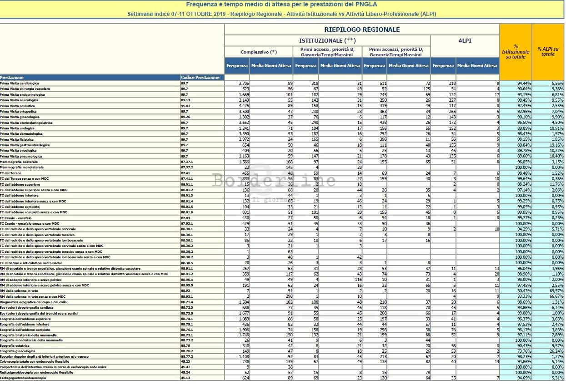Viewport: 566px width, 384px height.
Task: Click "Media Giorni Attesa" header under ALPI
Action: pos(477,66)
